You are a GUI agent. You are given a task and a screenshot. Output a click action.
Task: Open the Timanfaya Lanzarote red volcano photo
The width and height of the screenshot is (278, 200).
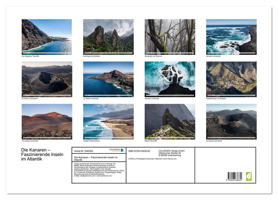(47, 121)
